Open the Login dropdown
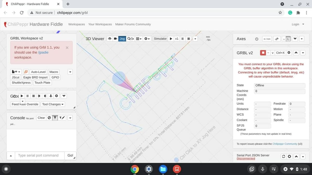Image resolution: width=312 pixels, height=175 pixels. (298, 24)
